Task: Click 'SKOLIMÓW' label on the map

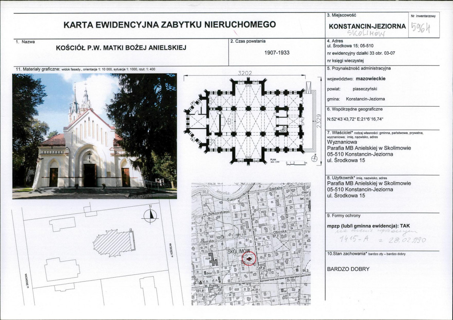Action: point(239,252)
